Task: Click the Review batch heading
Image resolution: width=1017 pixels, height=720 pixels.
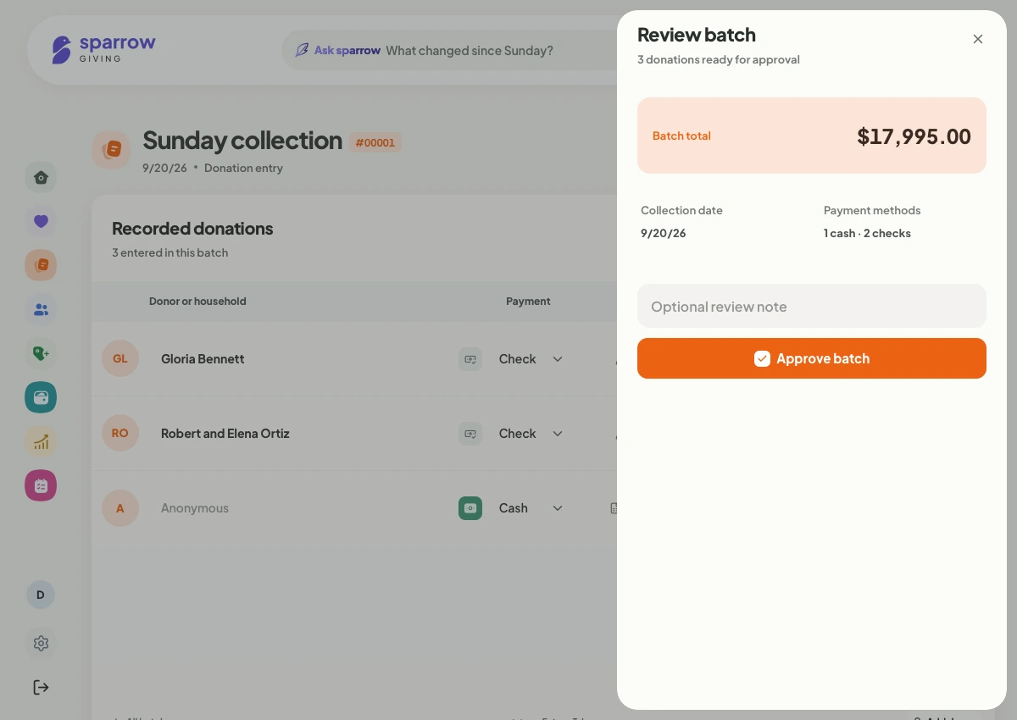Action: (697, 35)
